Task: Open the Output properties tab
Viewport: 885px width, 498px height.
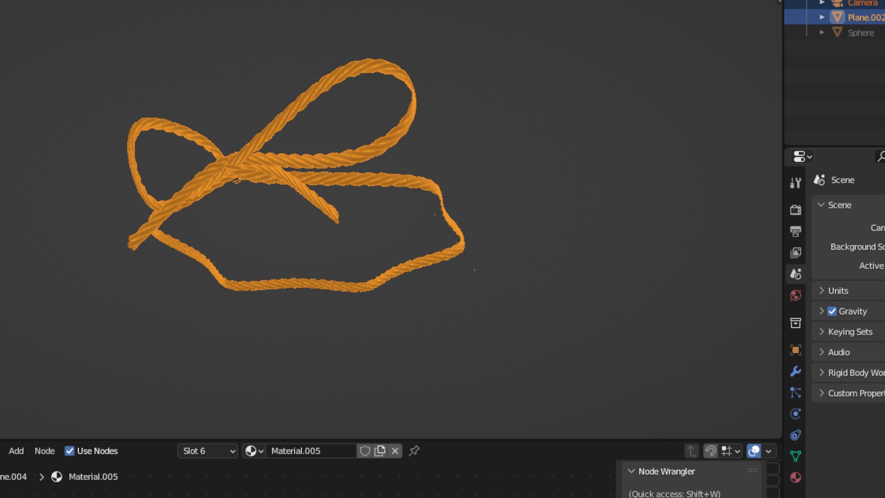Action: point(795,231)
